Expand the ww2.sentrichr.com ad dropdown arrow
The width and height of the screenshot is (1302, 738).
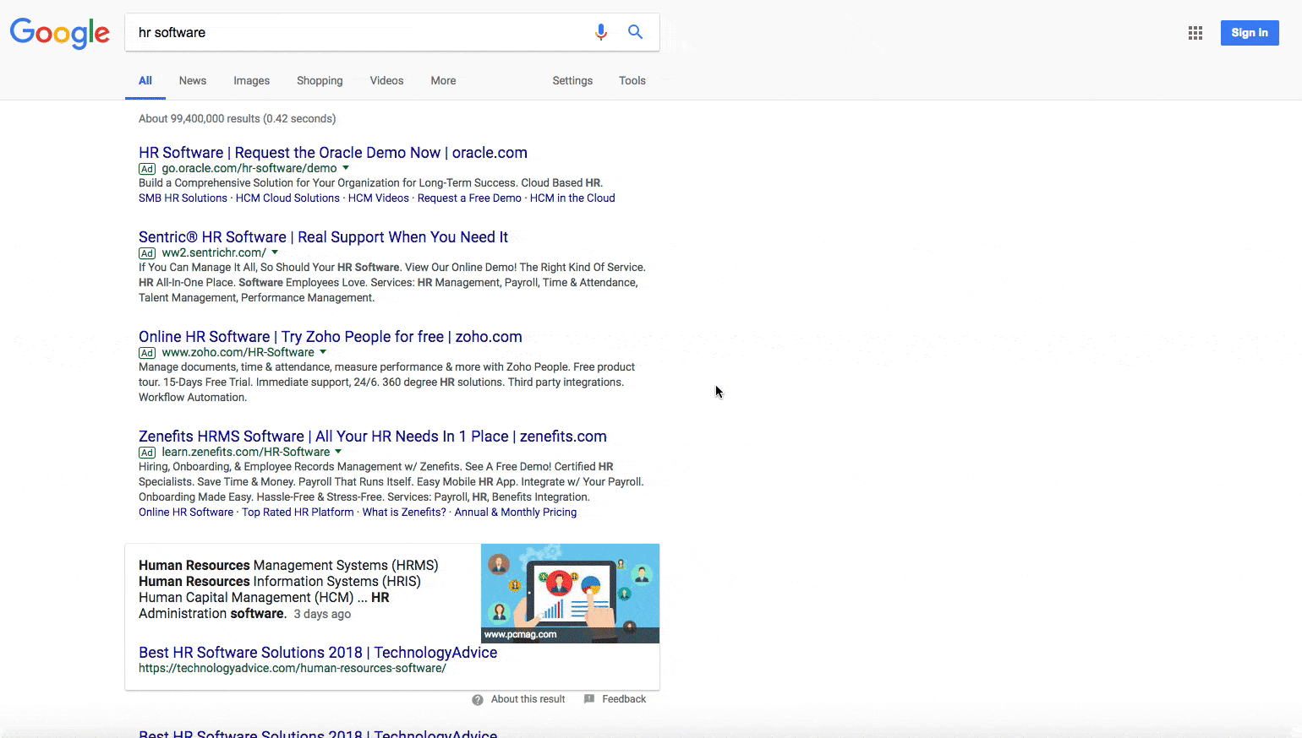click(x=275, y=252)
